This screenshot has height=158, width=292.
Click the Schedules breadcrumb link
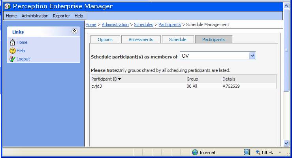143,24
